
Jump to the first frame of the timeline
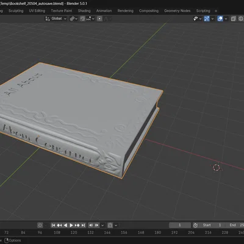click(53, 225)
